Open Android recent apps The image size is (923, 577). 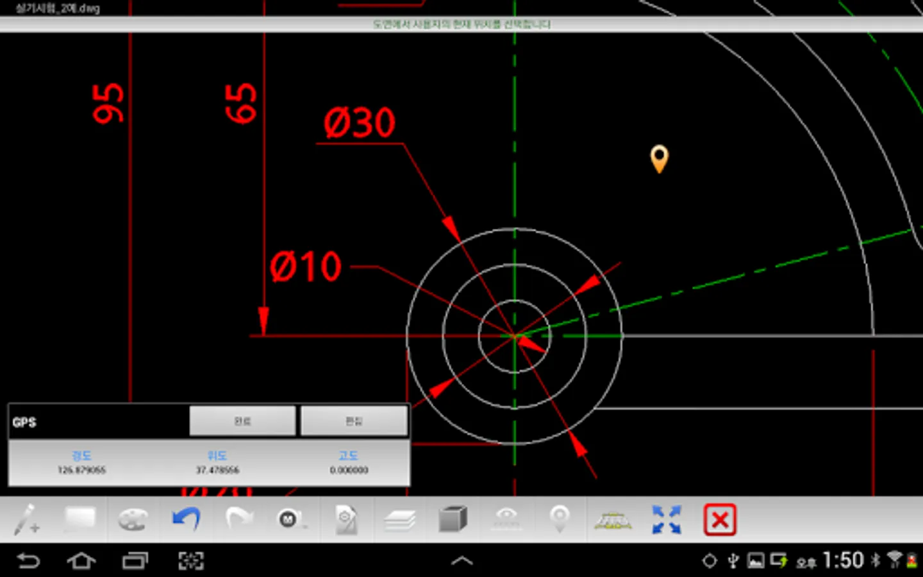pyautogui.click(x=135, y=561)
